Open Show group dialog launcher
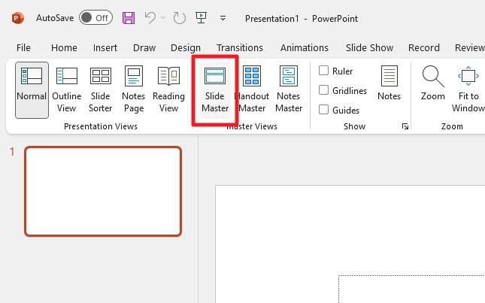The image size is (485, 303). pyautogui.click(x=405, y=126)
